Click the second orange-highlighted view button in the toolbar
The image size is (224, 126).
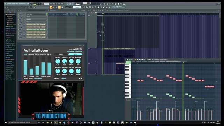coord(59,7)
